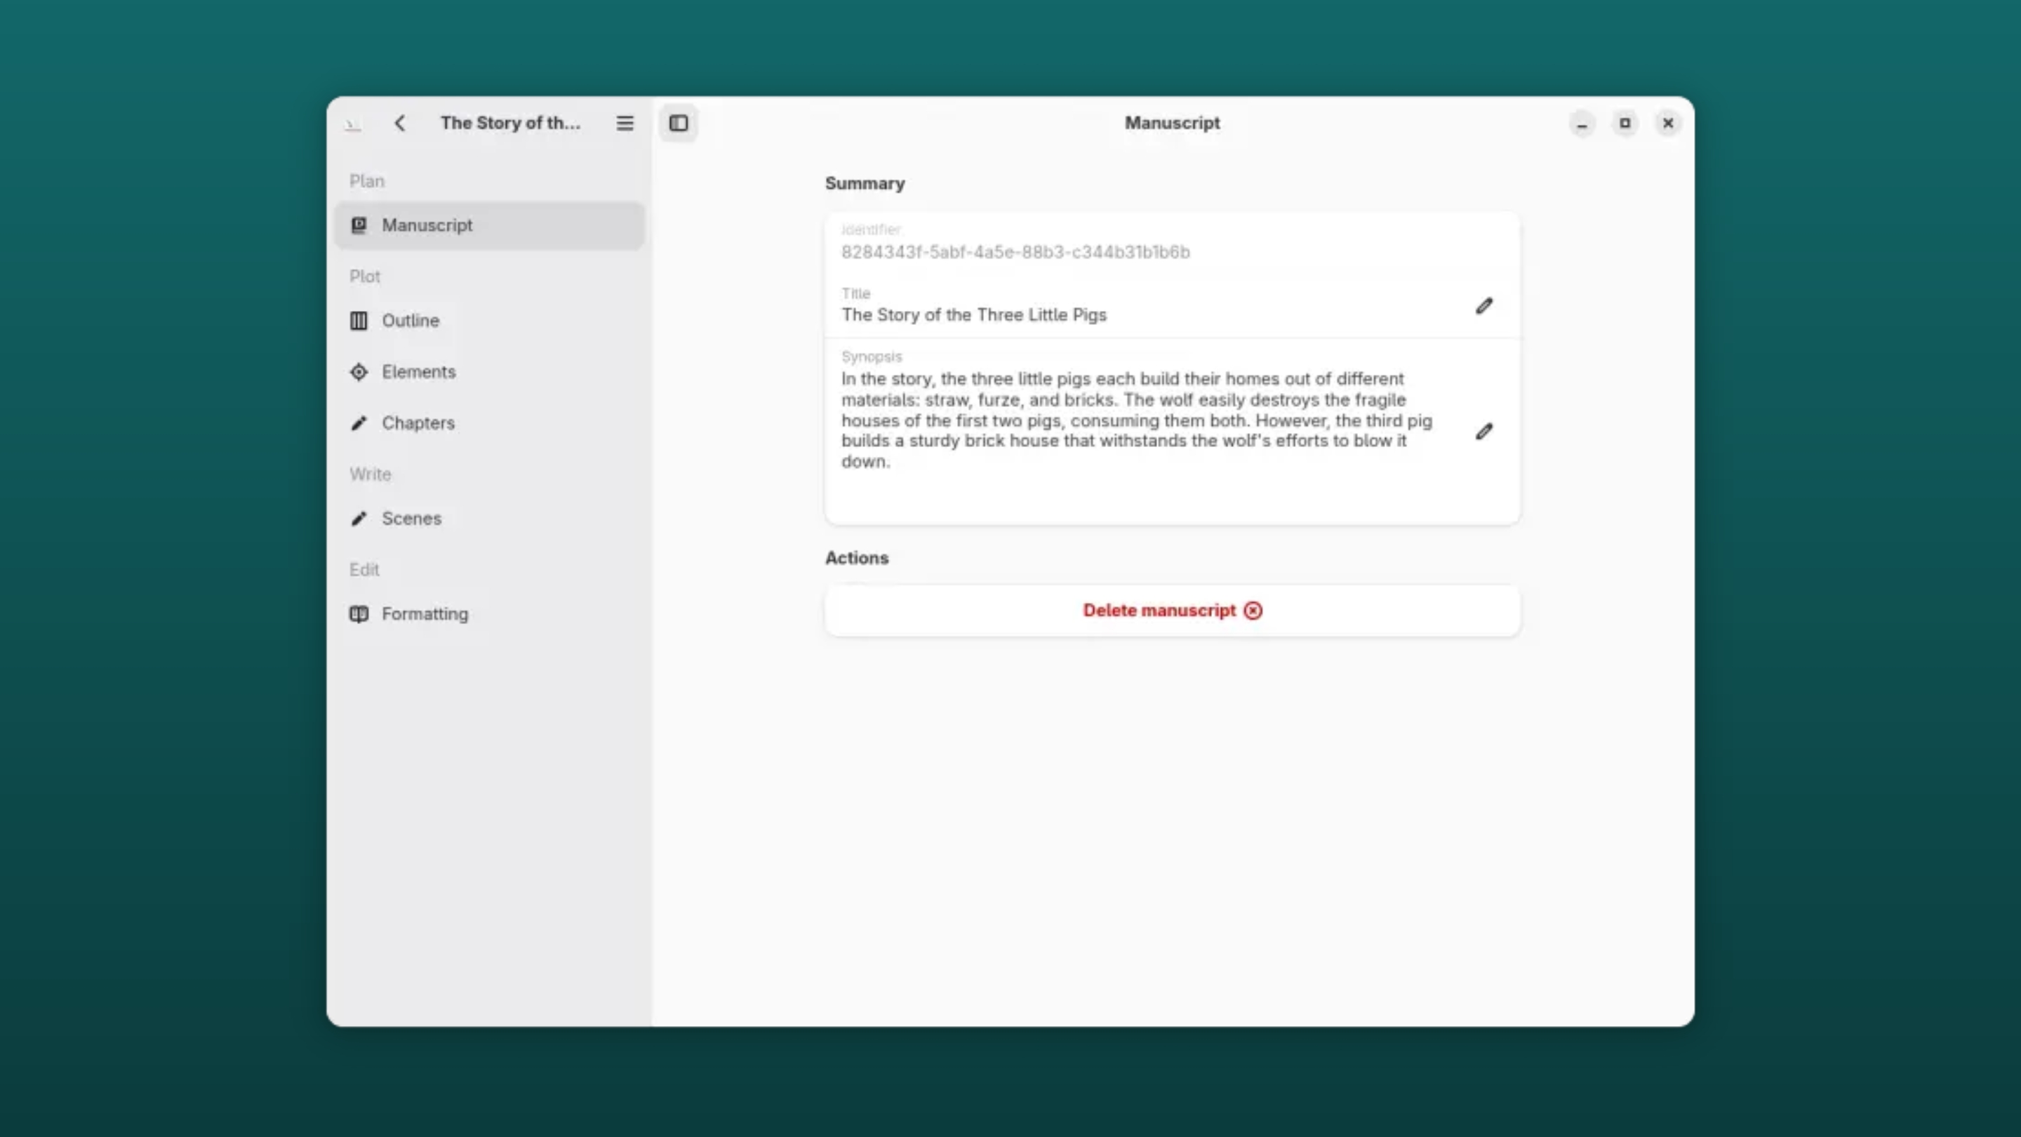Edit the Title with its pencil icon

pos(1483,306)
